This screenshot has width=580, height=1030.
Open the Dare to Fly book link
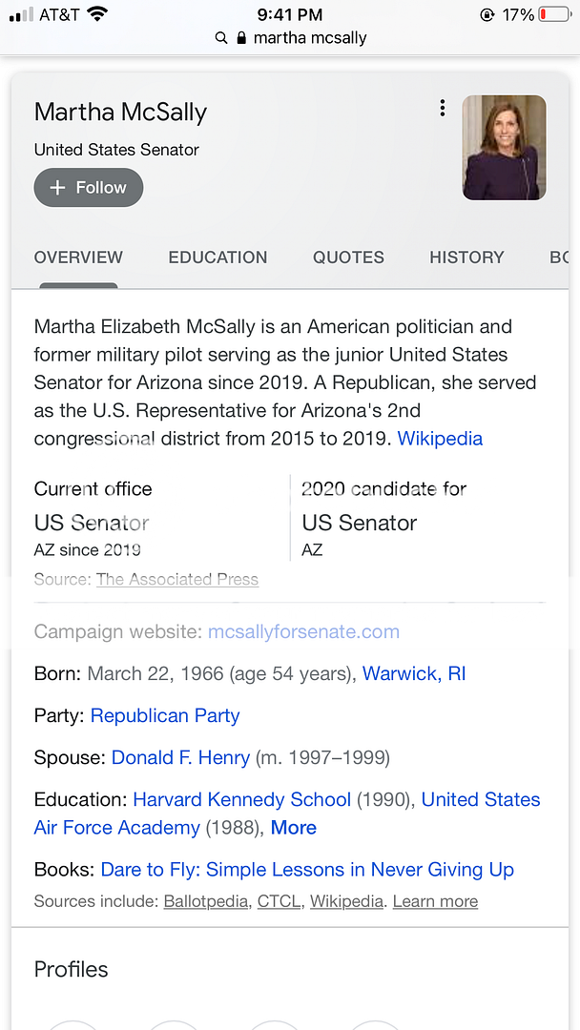coord(307,870)
